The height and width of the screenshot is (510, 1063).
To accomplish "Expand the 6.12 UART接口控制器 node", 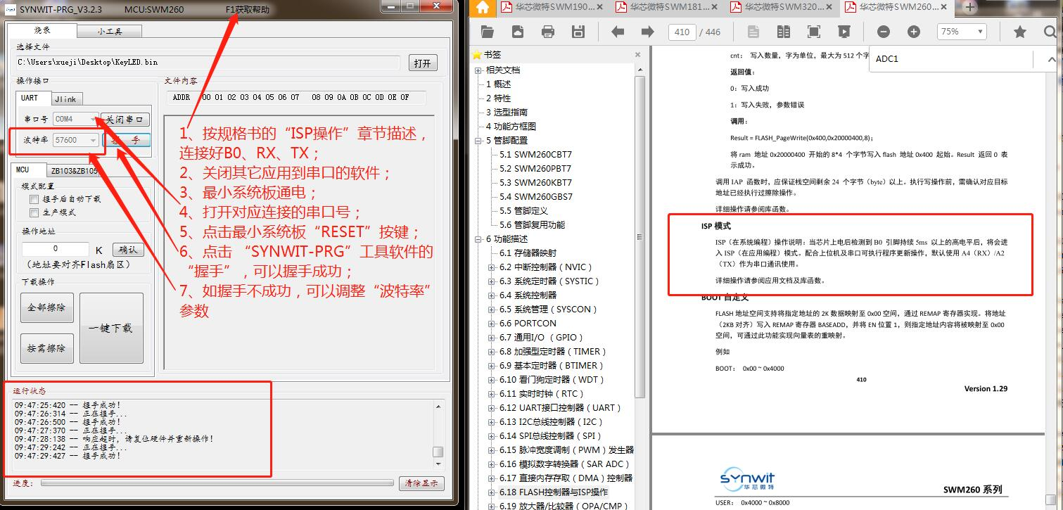I will pyautogui.click(x=492, y=408).
